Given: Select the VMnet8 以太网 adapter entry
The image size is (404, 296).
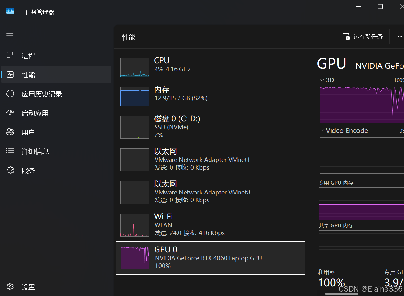Looking at the screenshot, I should point(210,192).
